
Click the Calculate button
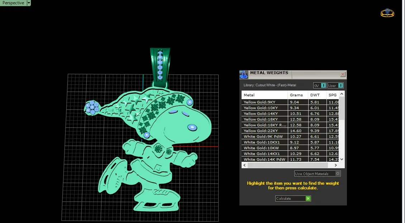(293, 198)
